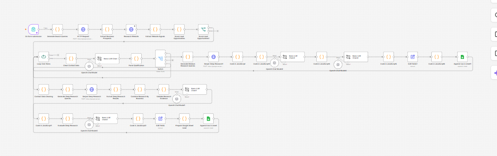Select the Append row in sheet1 node
497x156 pixels.
click(462, 57)
